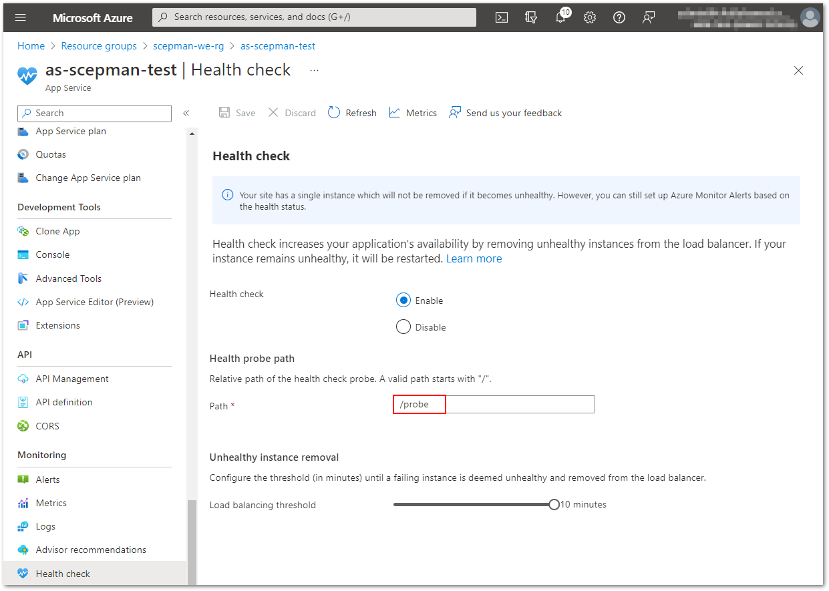The width and height of the screenshot is (829, 591).
Task: Open the Learn more link
Action: coord(474,258)
